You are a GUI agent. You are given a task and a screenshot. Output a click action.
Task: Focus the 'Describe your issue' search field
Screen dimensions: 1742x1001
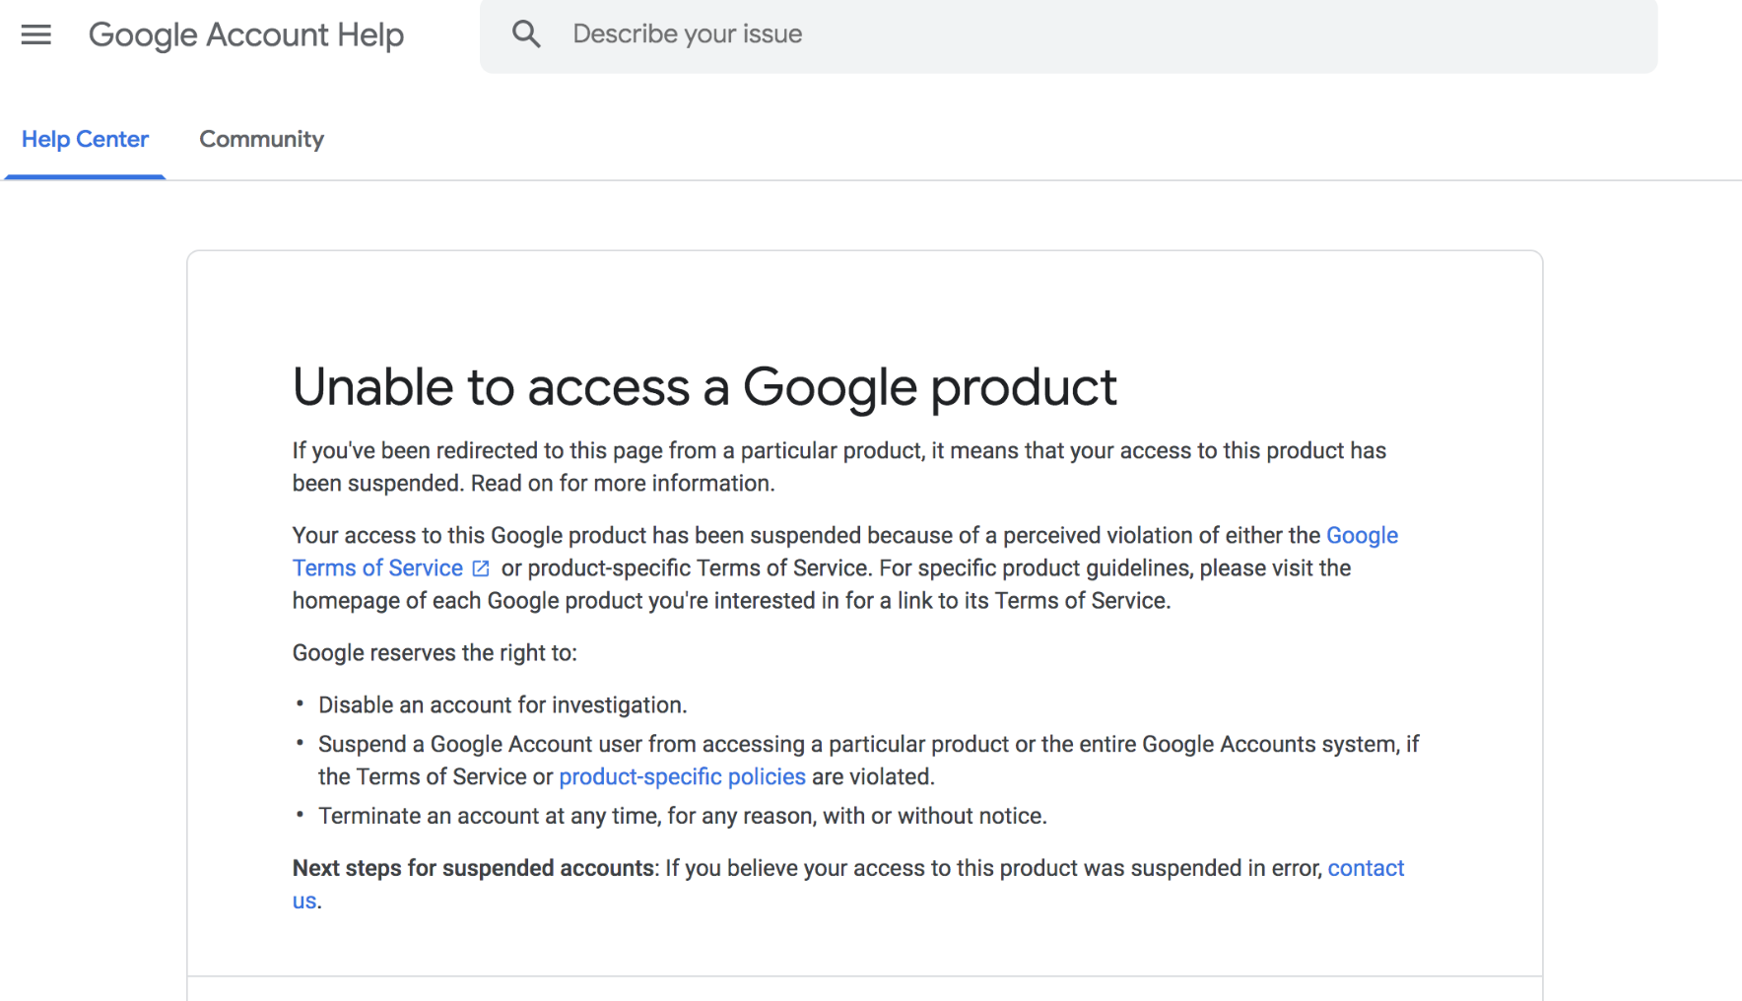1068,35
